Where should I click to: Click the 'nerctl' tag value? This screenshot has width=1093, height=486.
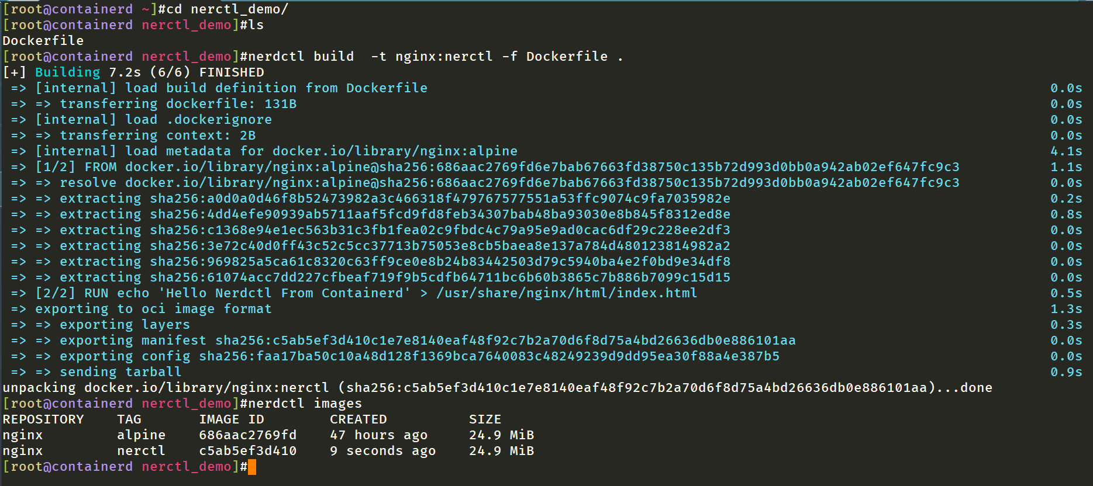[x=142, y=451]
